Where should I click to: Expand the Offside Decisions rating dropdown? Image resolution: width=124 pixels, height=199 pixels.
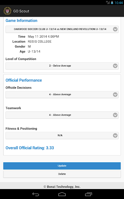[x=62, y=95]
